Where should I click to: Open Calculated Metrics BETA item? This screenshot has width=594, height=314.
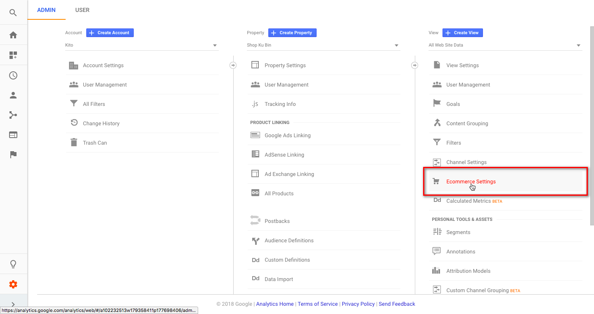506,201
